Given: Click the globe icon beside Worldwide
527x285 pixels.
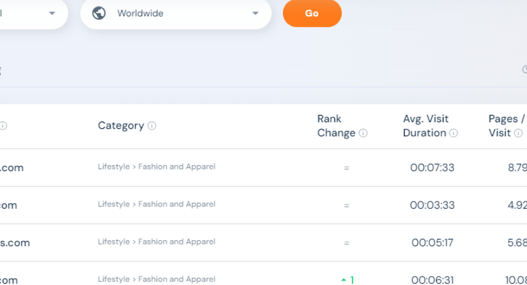Looking at the screenshot, I should coord(100,13).
